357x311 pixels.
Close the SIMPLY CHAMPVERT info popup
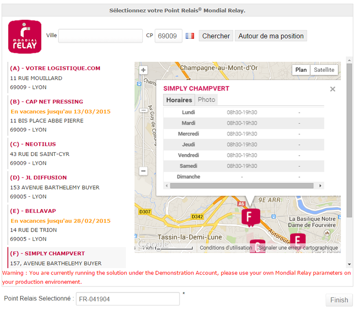(332, 89)
